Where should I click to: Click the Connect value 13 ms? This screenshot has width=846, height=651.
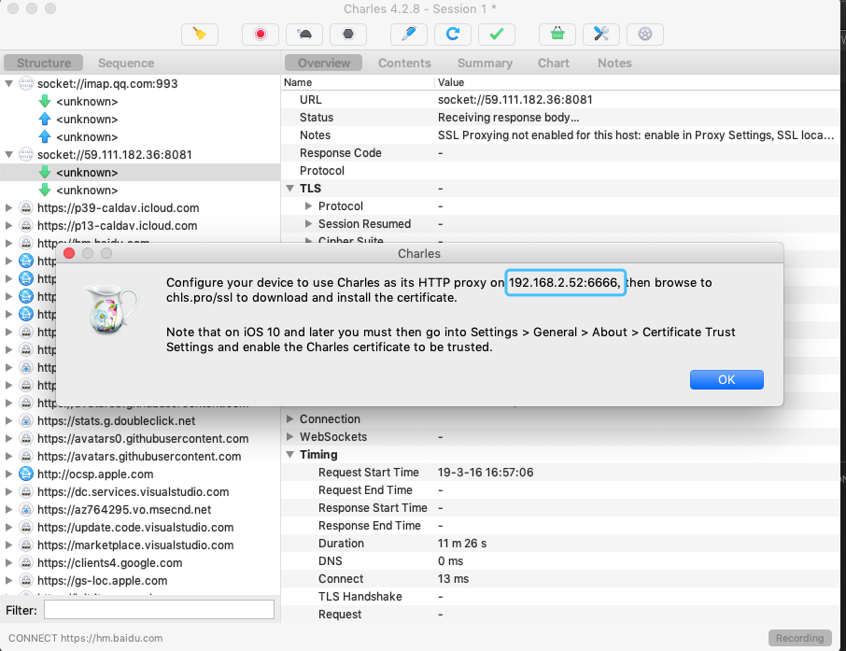click(x=453, y=579)
